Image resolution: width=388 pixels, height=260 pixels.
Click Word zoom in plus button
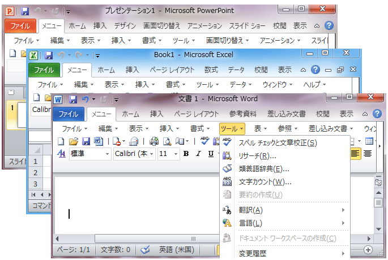coord(368,250)
